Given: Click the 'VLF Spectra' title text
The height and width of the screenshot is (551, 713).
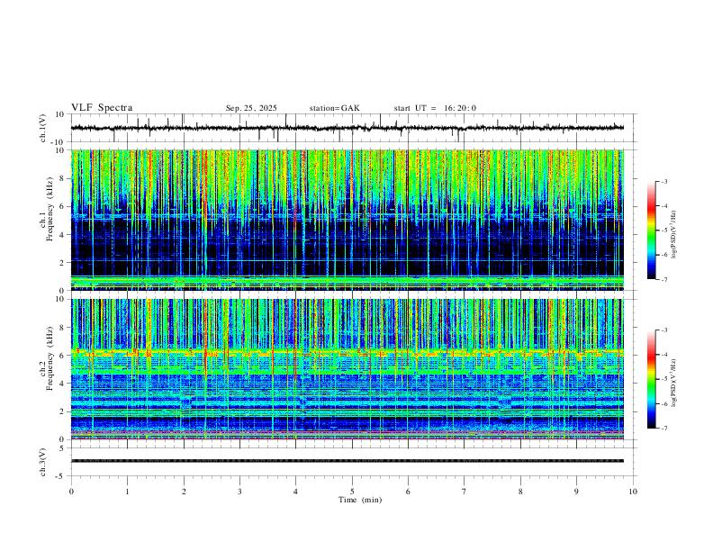Looking at the screenshot, I should click(102, 108).
